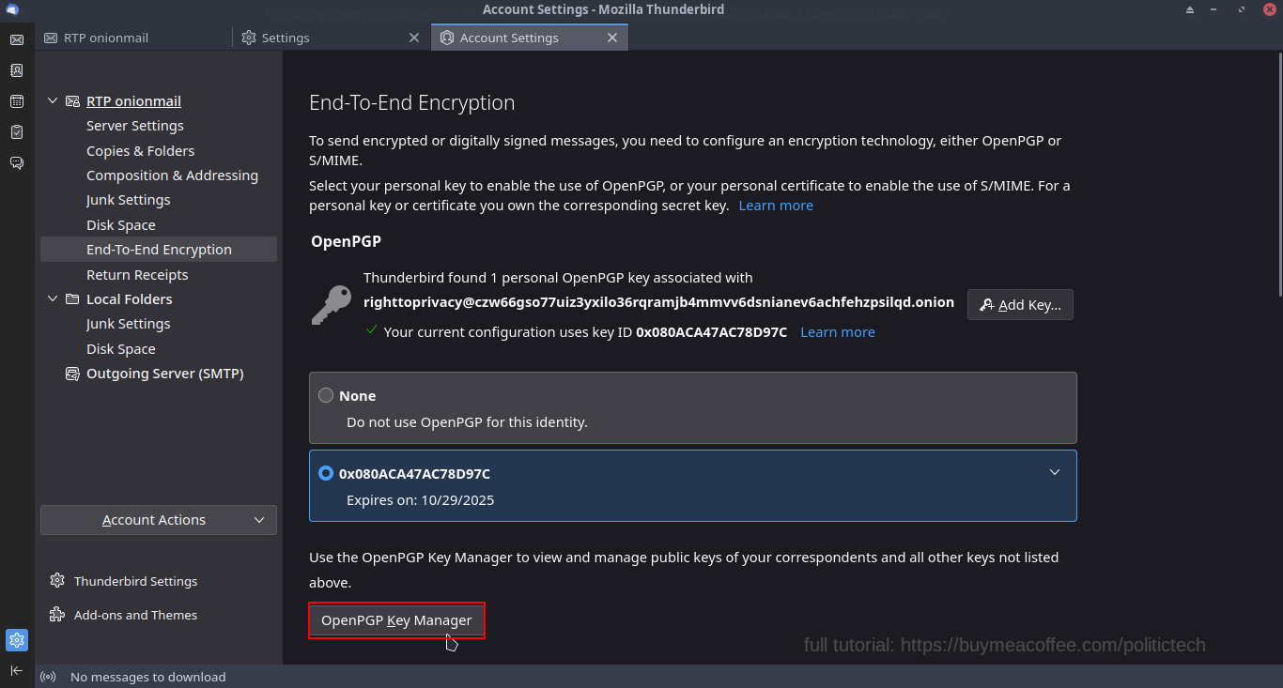Switch to Account Settings tab
The width and height of the screenshot is (1283, 688).
click(529, 38)
